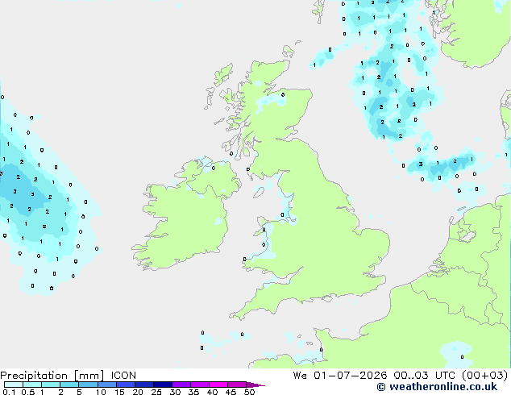The image size is (511, 395).
Task: Click the '35' legend scale label
Action: [x=193, y=392]
